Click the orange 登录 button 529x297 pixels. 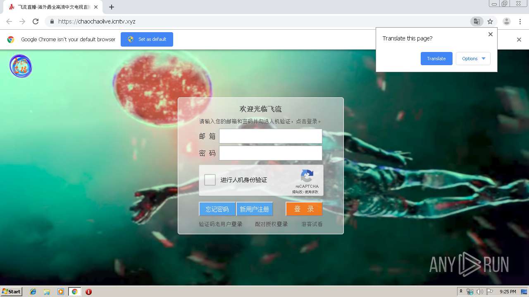click(304, 209)
